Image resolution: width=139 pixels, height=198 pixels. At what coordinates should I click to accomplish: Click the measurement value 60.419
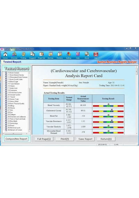83,105
